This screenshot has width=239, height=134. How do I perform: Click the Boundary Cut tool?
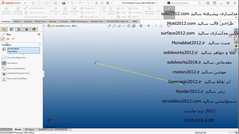click(x=89, y=17)
